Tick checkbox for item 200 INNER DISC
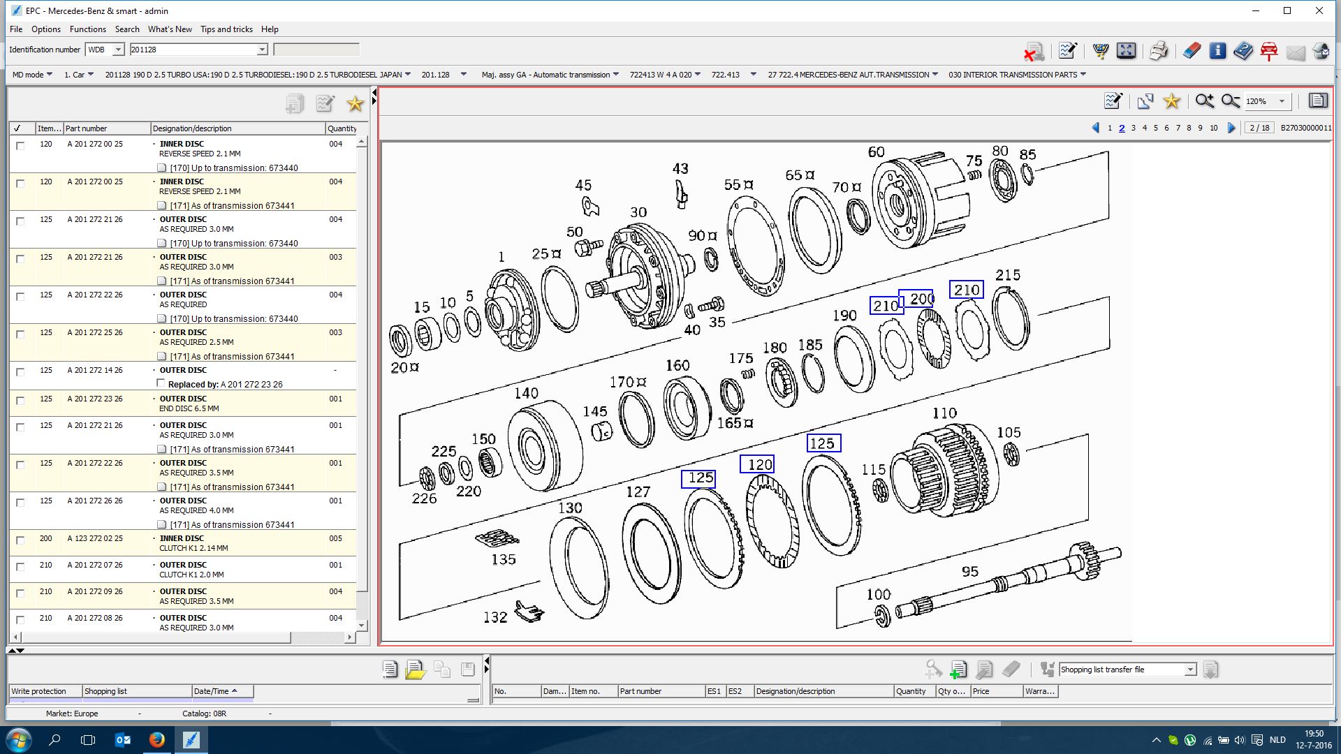The height and width of the screenshot is (754, 1341). pyautogui.click(x=20, y=540)
